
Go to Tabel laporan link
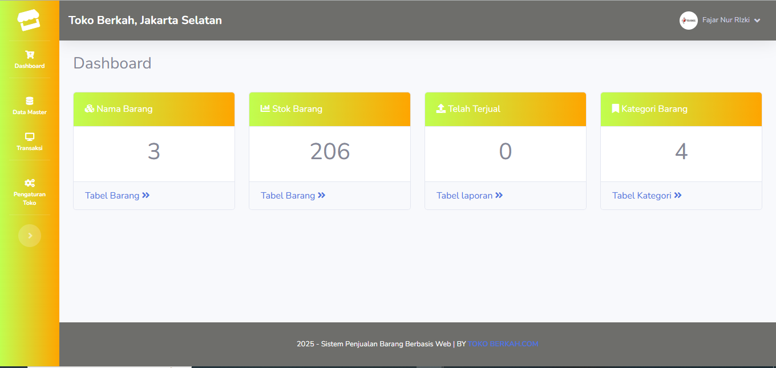469,196
